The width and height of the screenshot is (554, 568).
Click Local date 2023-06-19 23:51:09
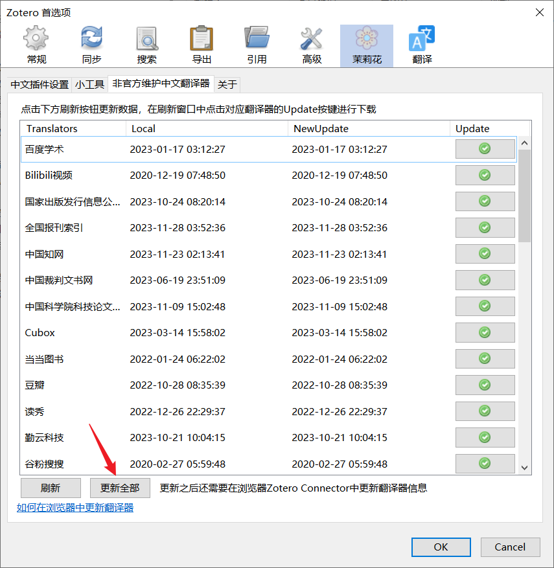click(x=178, y=280)
